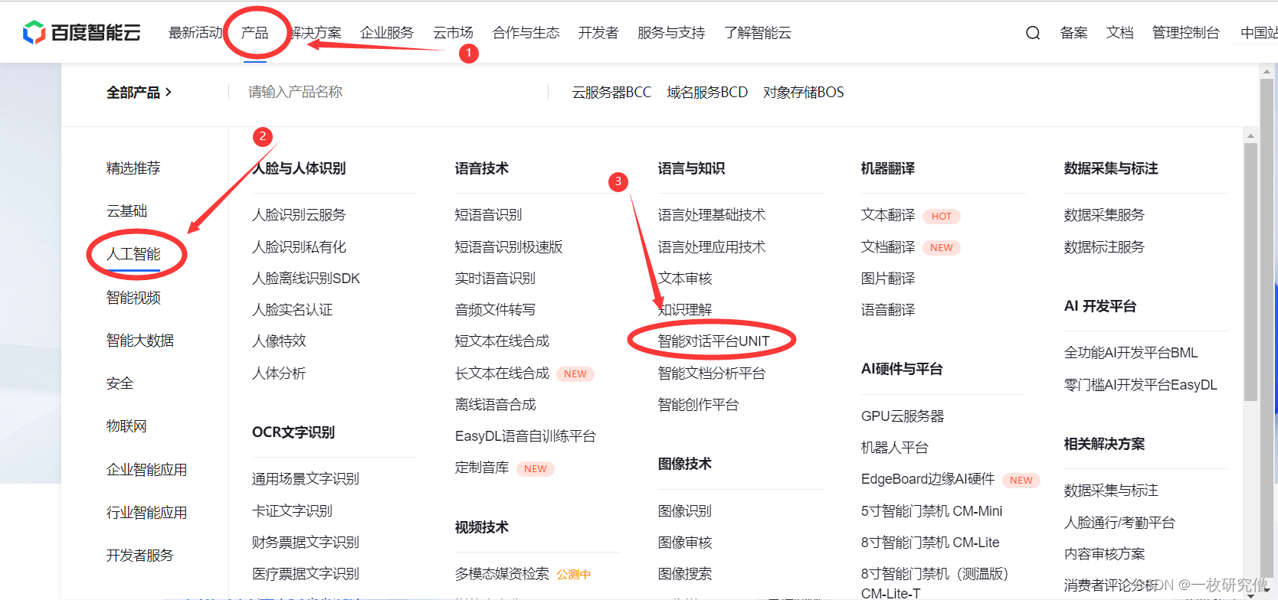Open 文本翻译 with HOT badge
1278x600 pixels.
tap(888, 215)
